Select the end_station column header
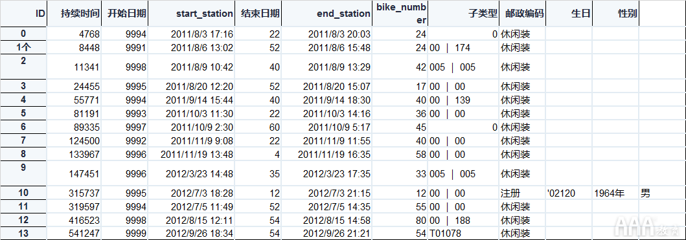This screenshot has width=686, height=240. coord(326,14)
